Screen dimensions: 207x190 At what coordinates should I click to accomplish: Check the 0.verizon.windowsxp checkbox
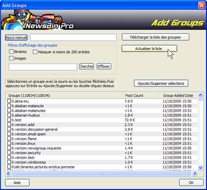tap(9, 162)
